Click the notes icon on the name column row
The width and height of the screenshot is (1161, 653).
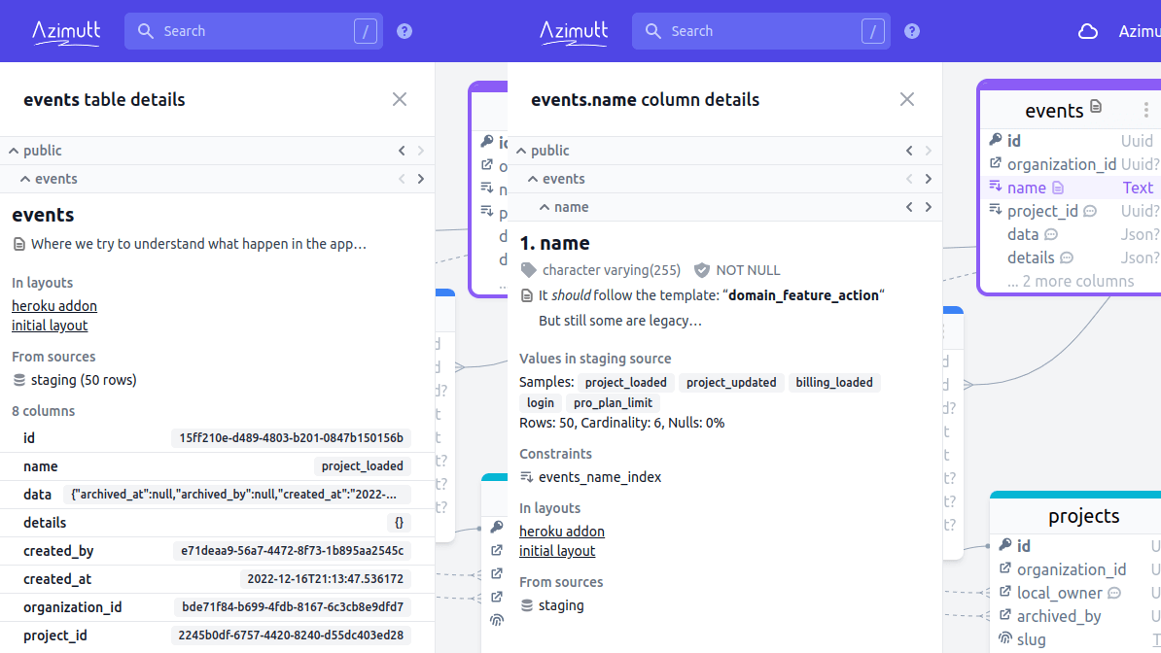1058,188
